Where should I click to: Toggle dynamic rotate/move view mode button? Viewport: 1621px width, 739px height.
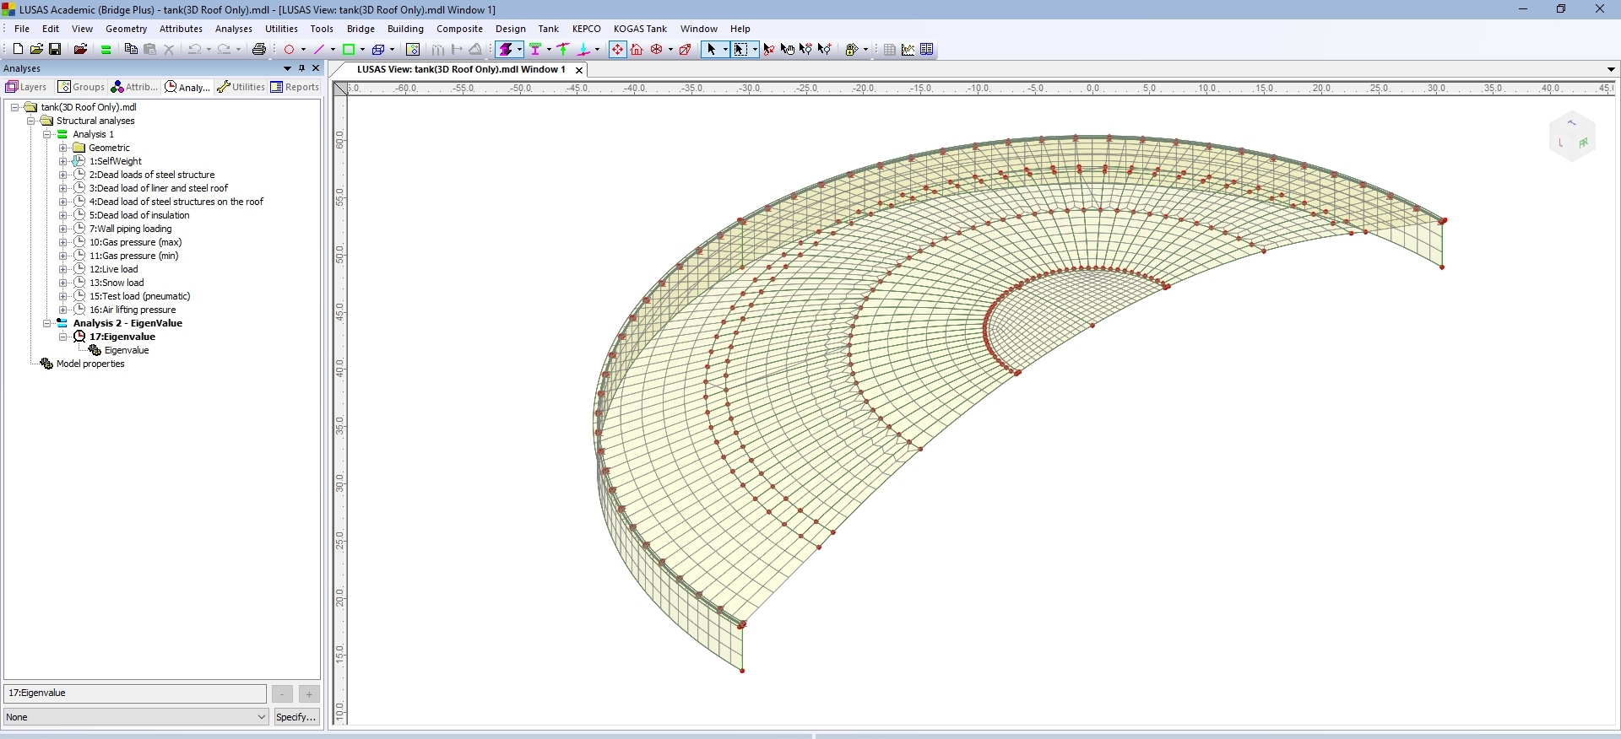[x=618, y=50]
